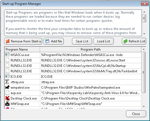Select the MWSnap.exe camera icon
150x121 pixels.
tap(7, 104)
